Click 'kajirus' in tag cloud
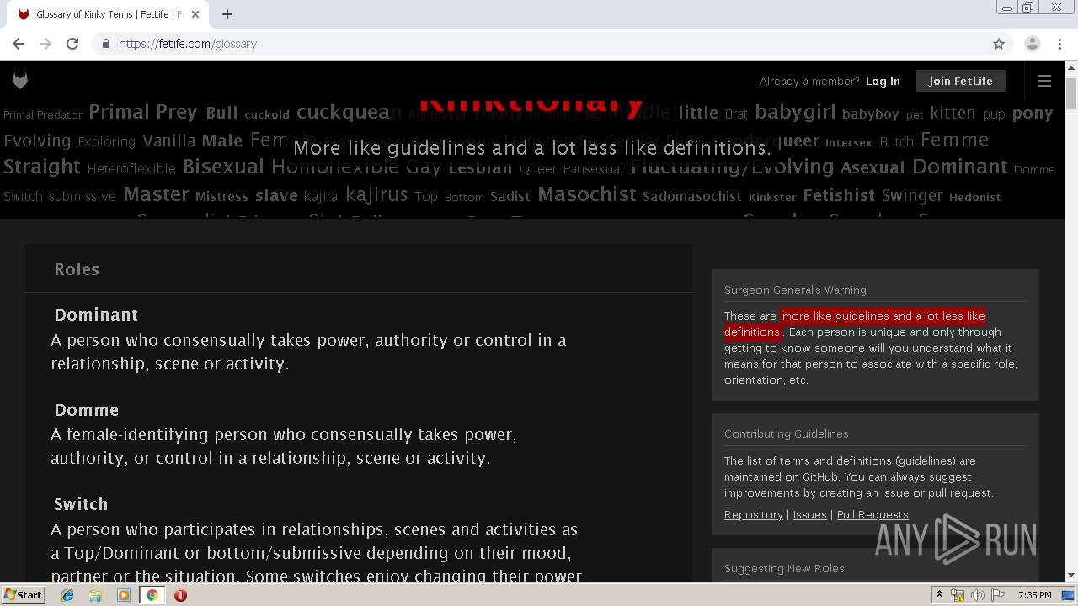The width and height of the screenshot is (1078, 606). click(x=376, y=195)
